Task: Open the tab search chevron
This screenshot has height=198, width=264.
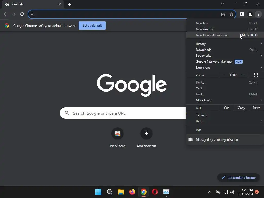Action: (222, 4)
